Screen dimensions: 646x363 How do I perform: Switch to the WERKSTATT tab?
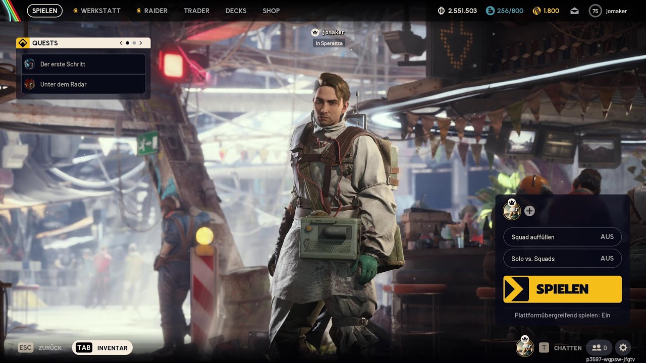[x=97, y=11]
